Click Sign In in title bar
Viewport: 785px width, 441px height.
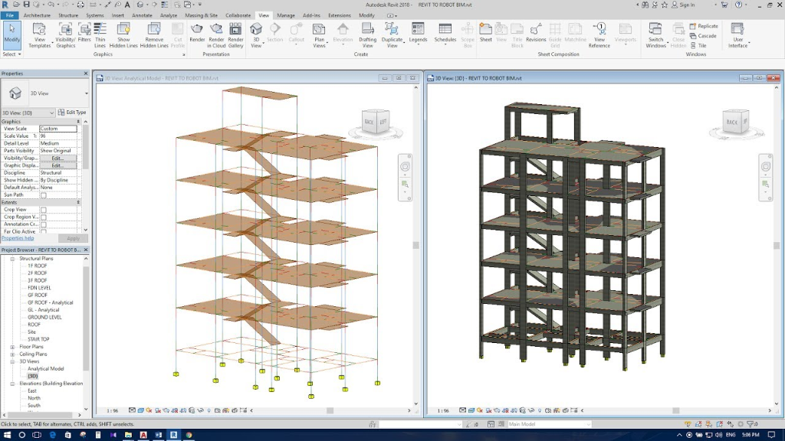(683, 5)
